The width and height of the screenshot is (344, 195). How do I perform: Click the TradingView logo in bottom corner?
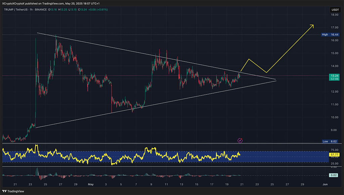coord(13,191)
